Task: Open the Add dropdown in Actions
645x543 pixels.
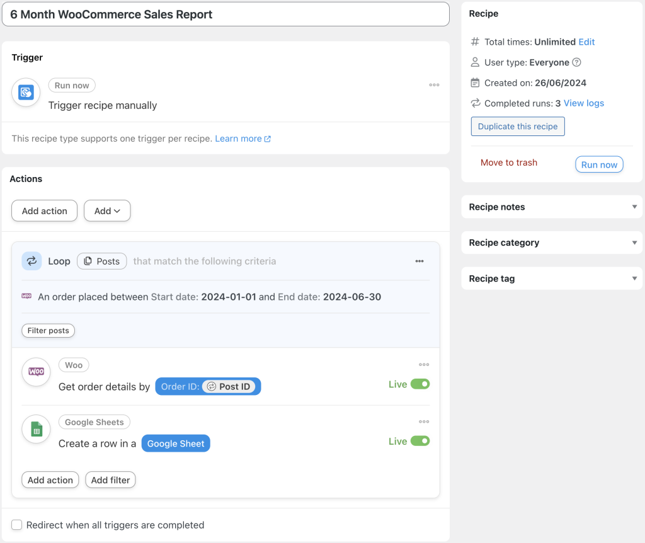Action: coord(107,210)
